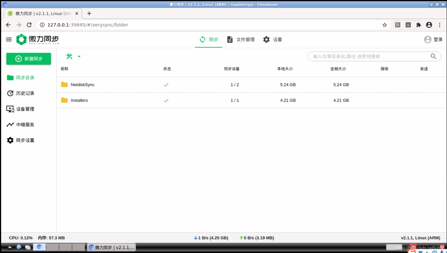Click the wrench tools icon
447x253 pixels.
click(x=69, y=56)
